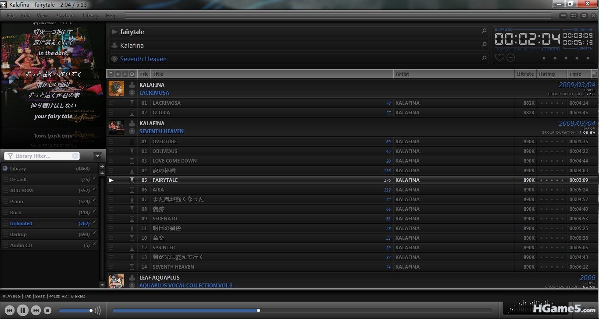Select the Backup playlist
Viewport: 599px width, 319px height.
50,234
